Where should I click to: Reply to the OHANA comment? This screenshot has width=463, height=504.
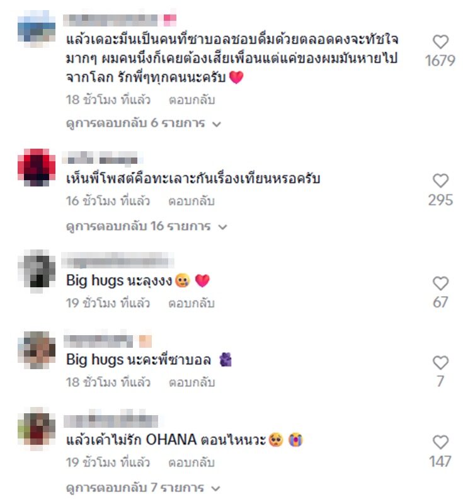point(191,462)
